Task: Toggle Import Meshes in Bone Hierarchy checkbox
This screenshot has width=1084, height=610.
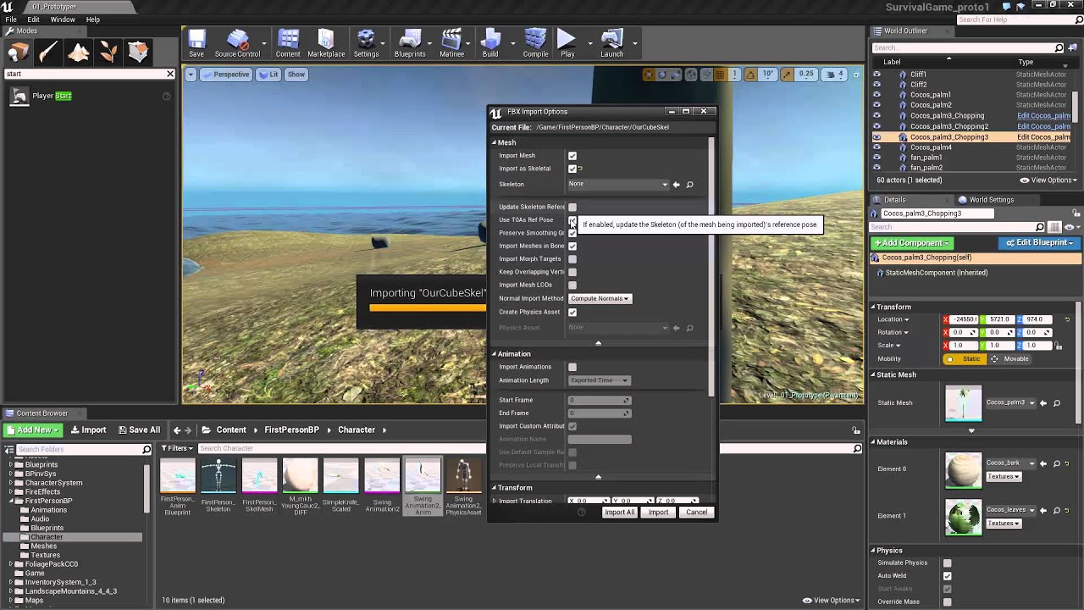Action: pos(572,246)
